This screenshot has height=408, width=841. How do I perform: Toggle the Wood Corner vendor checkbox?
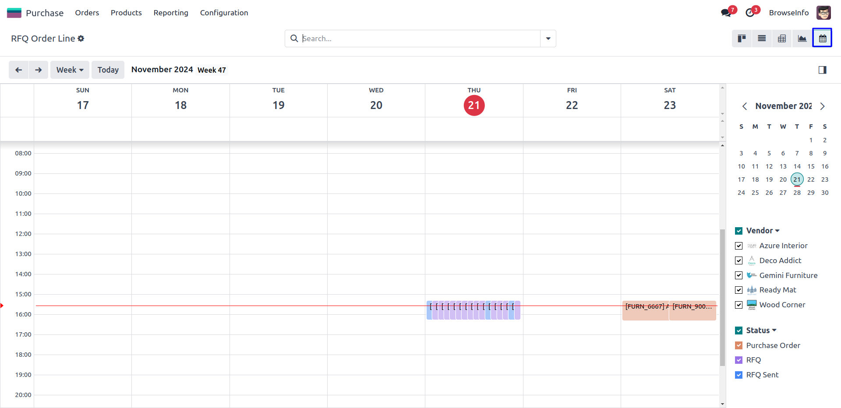tap(739, 305)
